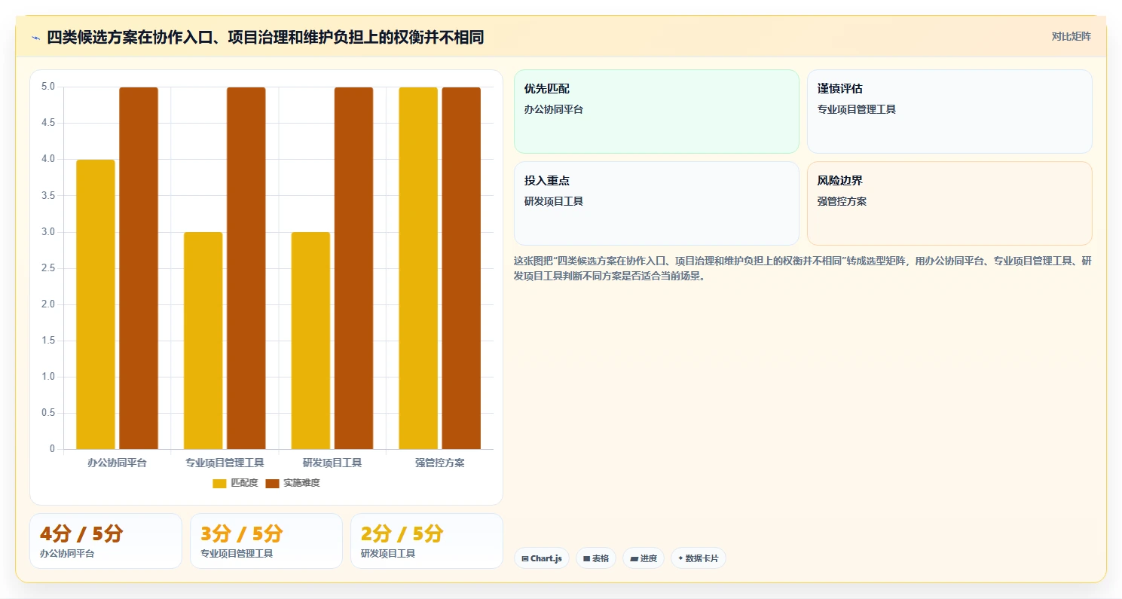Open the 投入重点 card

pyautogui.click(x=656, y=203)
